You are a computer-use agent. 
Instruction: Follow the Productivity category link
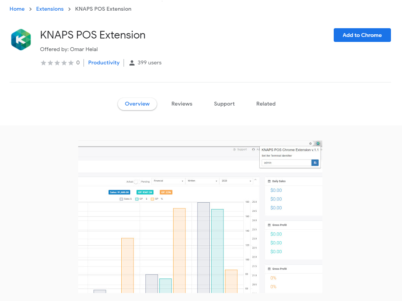(104, 62)
